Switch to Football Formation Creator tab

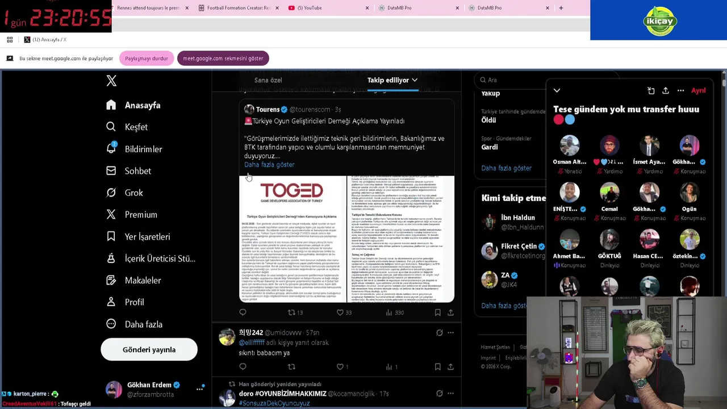tap(239, 8)
